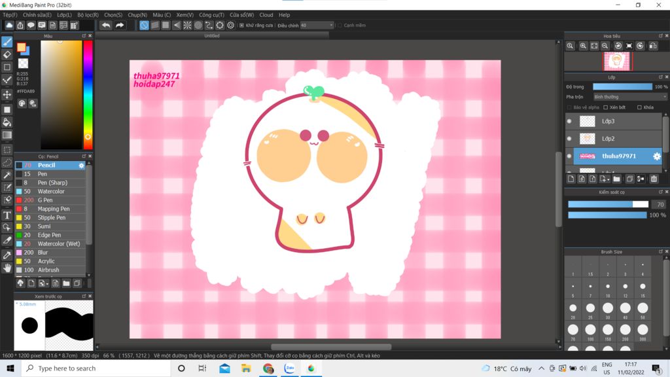Click the brush size slider in Kiểm soát cọ
This screenshot has width=670, height=377.
click(608, 204)
